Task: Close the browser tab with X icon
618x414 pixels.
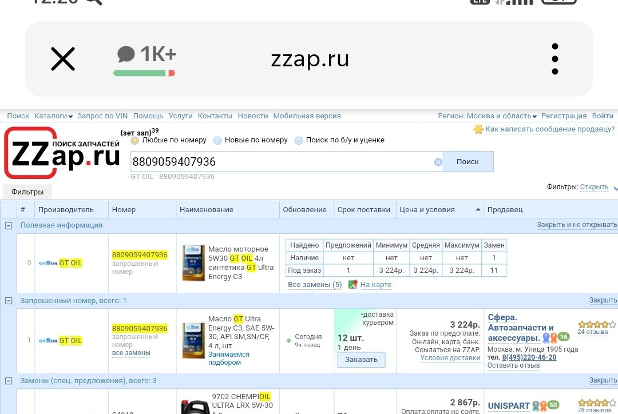Action: click(x=63, y=59)
